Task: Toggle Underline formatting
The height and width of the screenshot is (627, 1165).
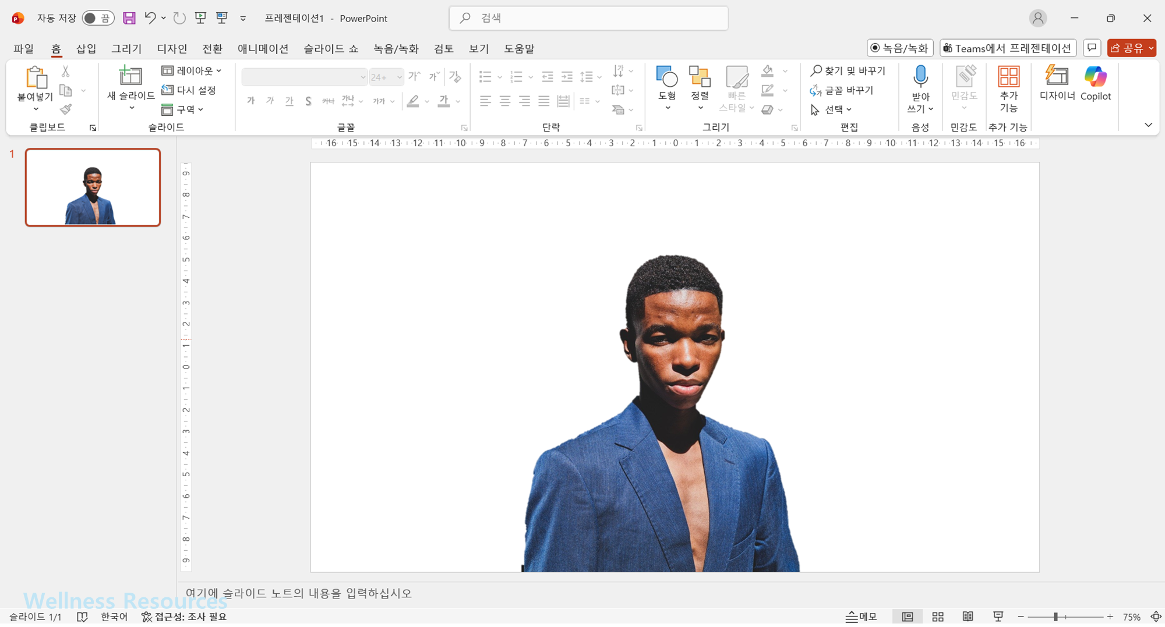Action: [290, 101]
